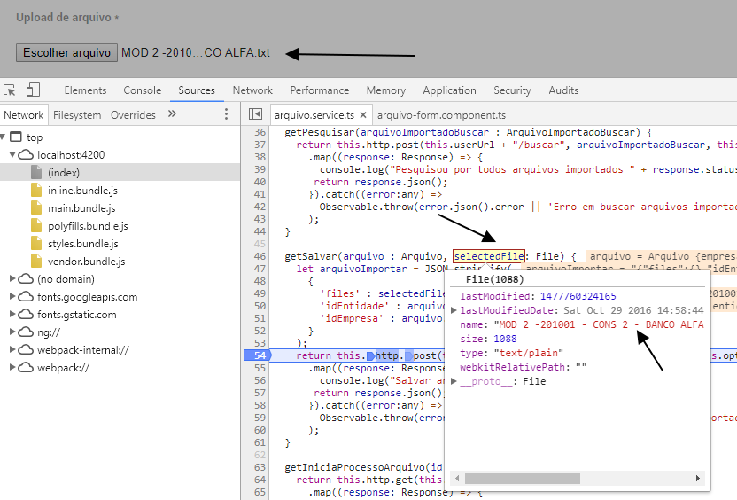
Task: Click the File(1088) popup header
Action: pos(494,279)
